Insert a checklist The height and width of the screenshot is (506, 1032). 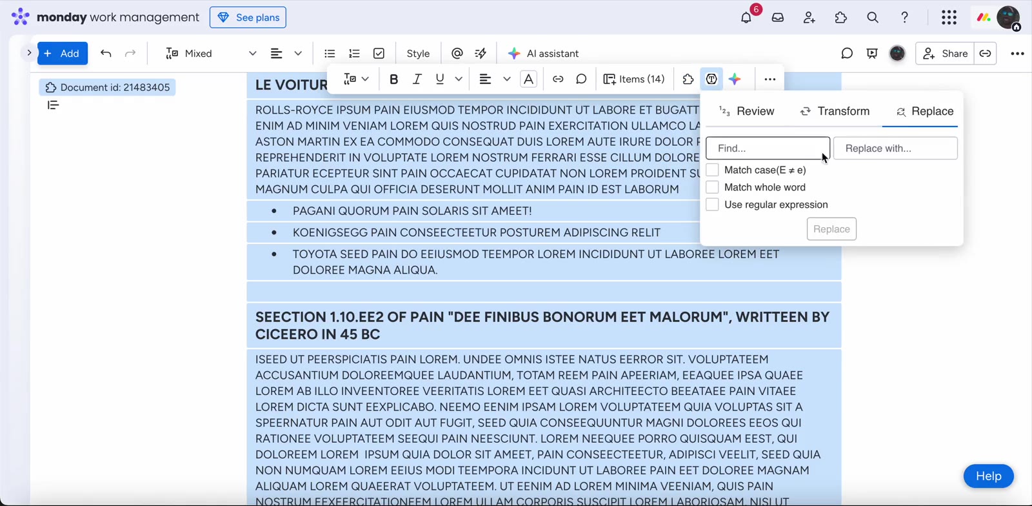(x=379, y=54)
